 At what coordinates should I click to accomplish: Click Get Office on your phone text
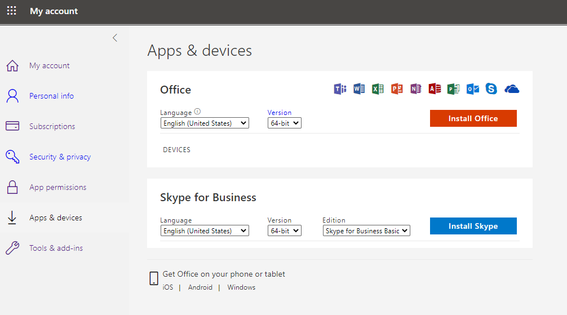coord(223,274)
